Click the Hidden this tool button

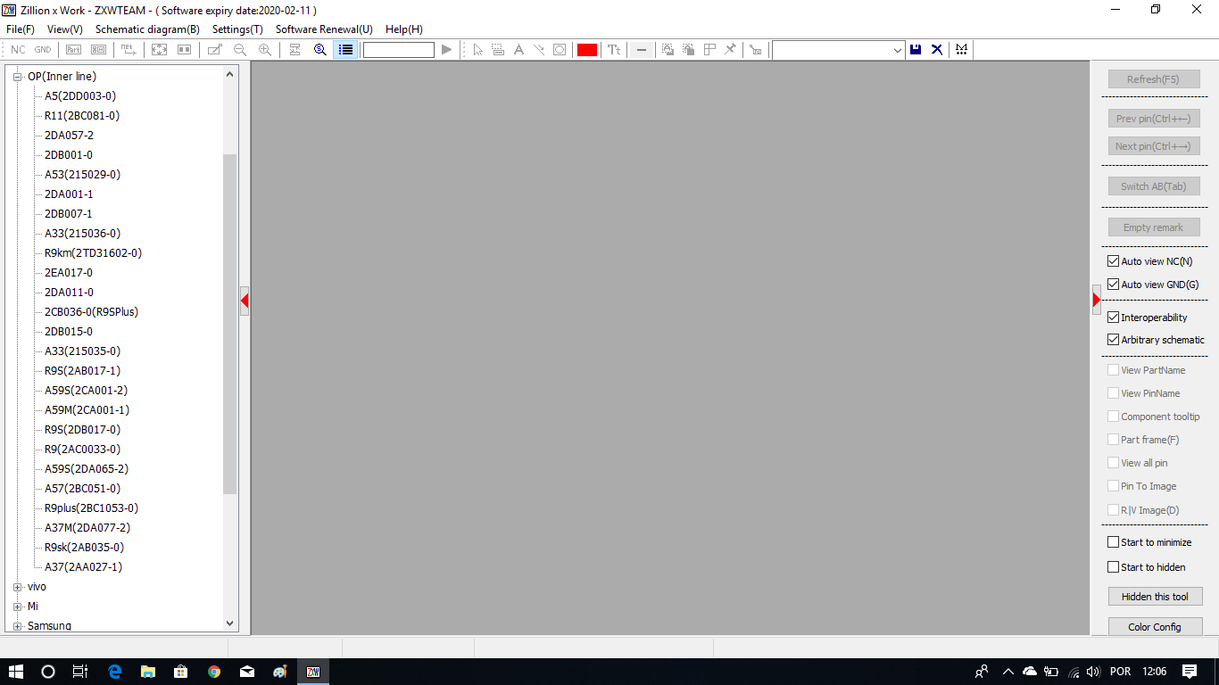tap(1155, 597)
